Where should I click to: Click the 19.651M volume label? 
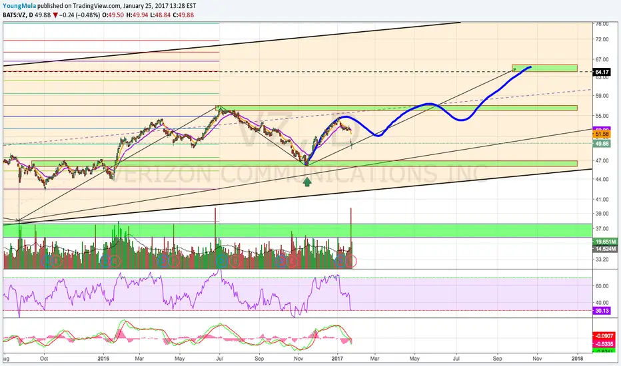(x=605, y=242)
